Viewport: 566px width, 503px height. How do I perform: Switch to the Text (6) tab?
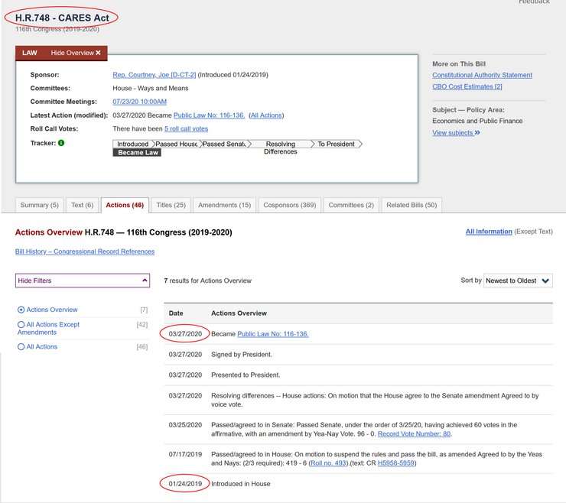tap(83, 205)
